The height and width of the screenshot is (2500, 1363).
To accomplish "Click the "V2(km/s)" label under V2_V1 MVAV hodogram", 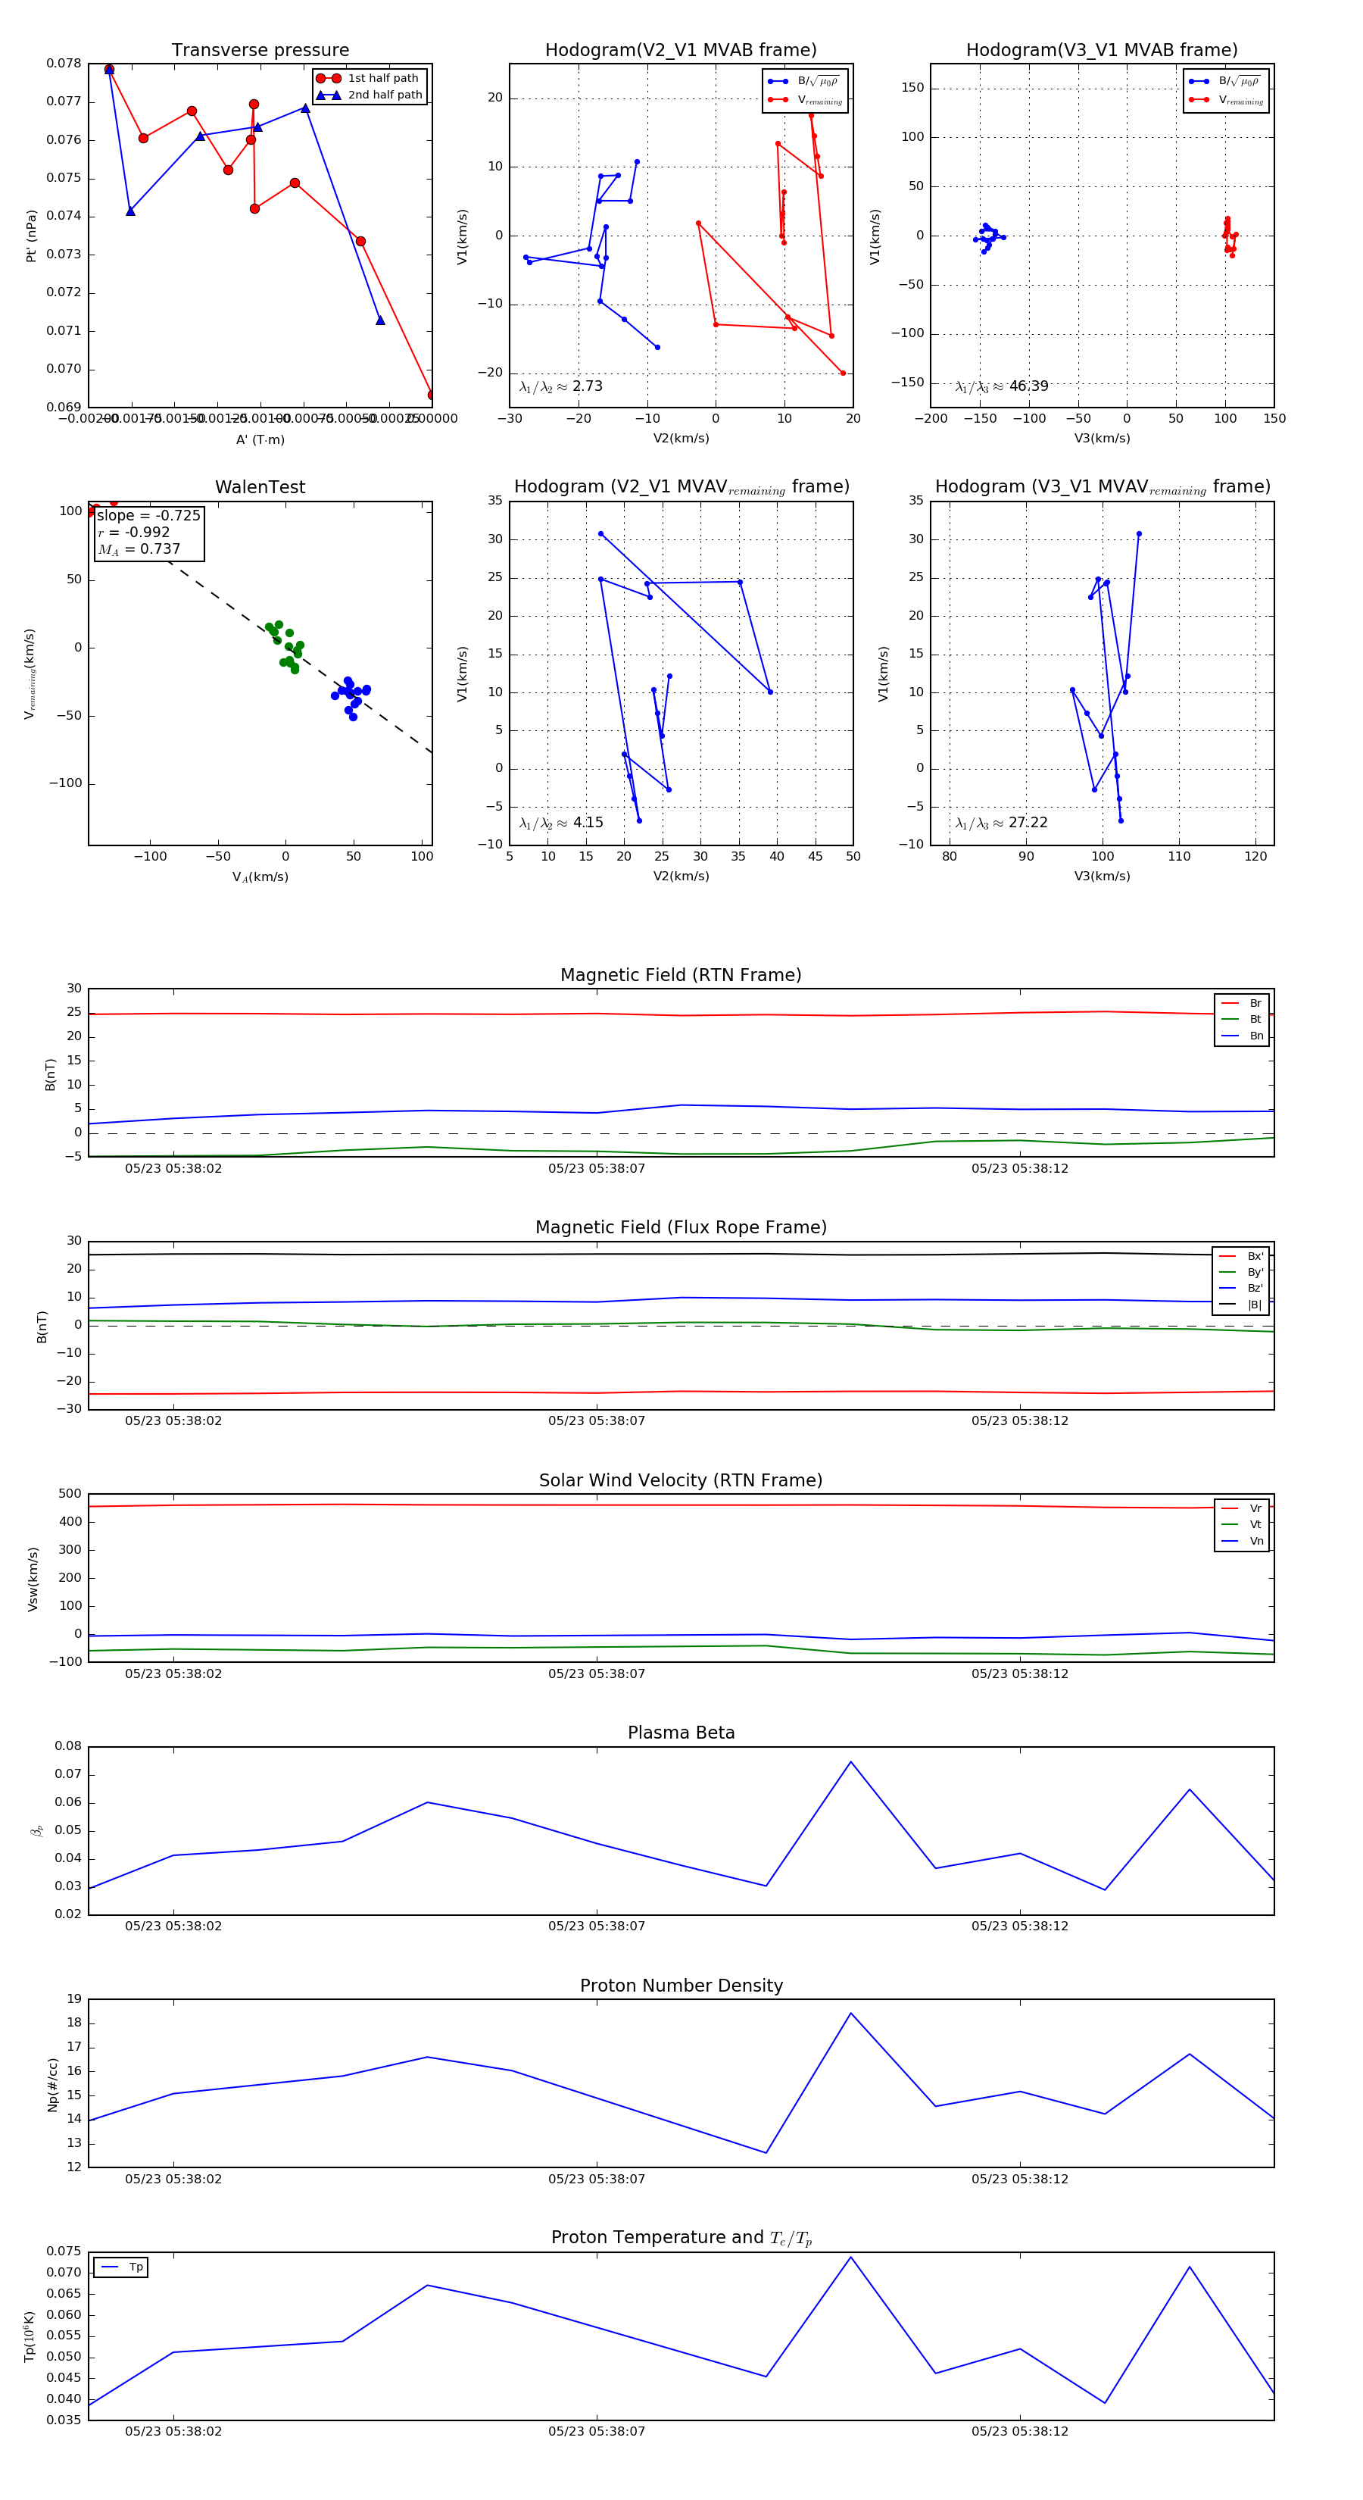I will pos(681,877).
